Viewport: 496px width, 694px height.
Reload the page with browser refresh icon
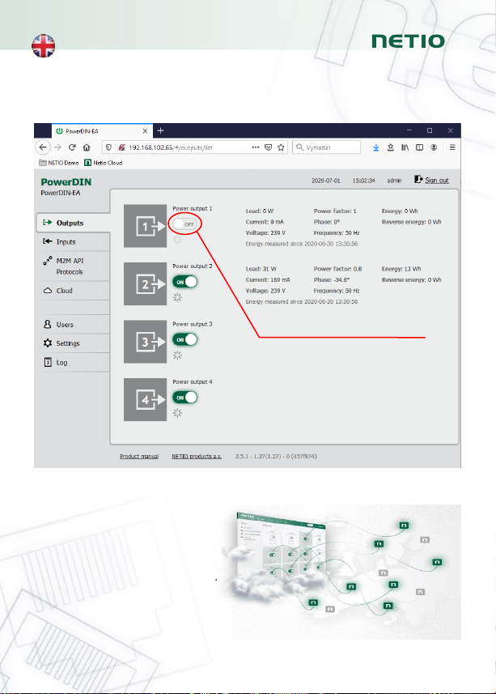coord(72,147)
